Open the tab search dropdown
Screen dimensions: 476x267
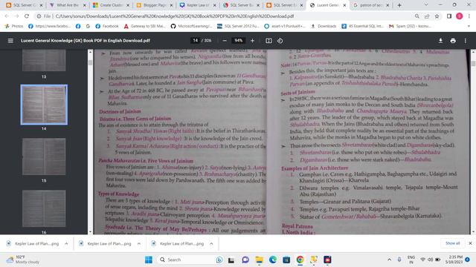point(426,5)
